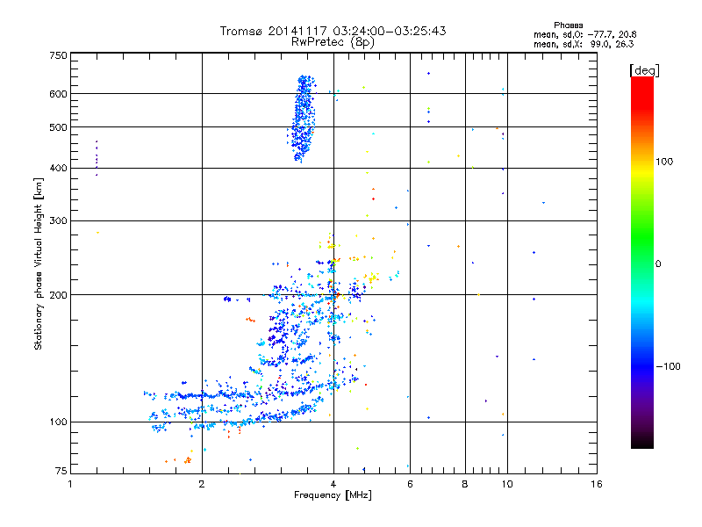This screenshot has width=702, height=527.
Task: Click the '1' x-axis tick label
Action: pos(70,484)
